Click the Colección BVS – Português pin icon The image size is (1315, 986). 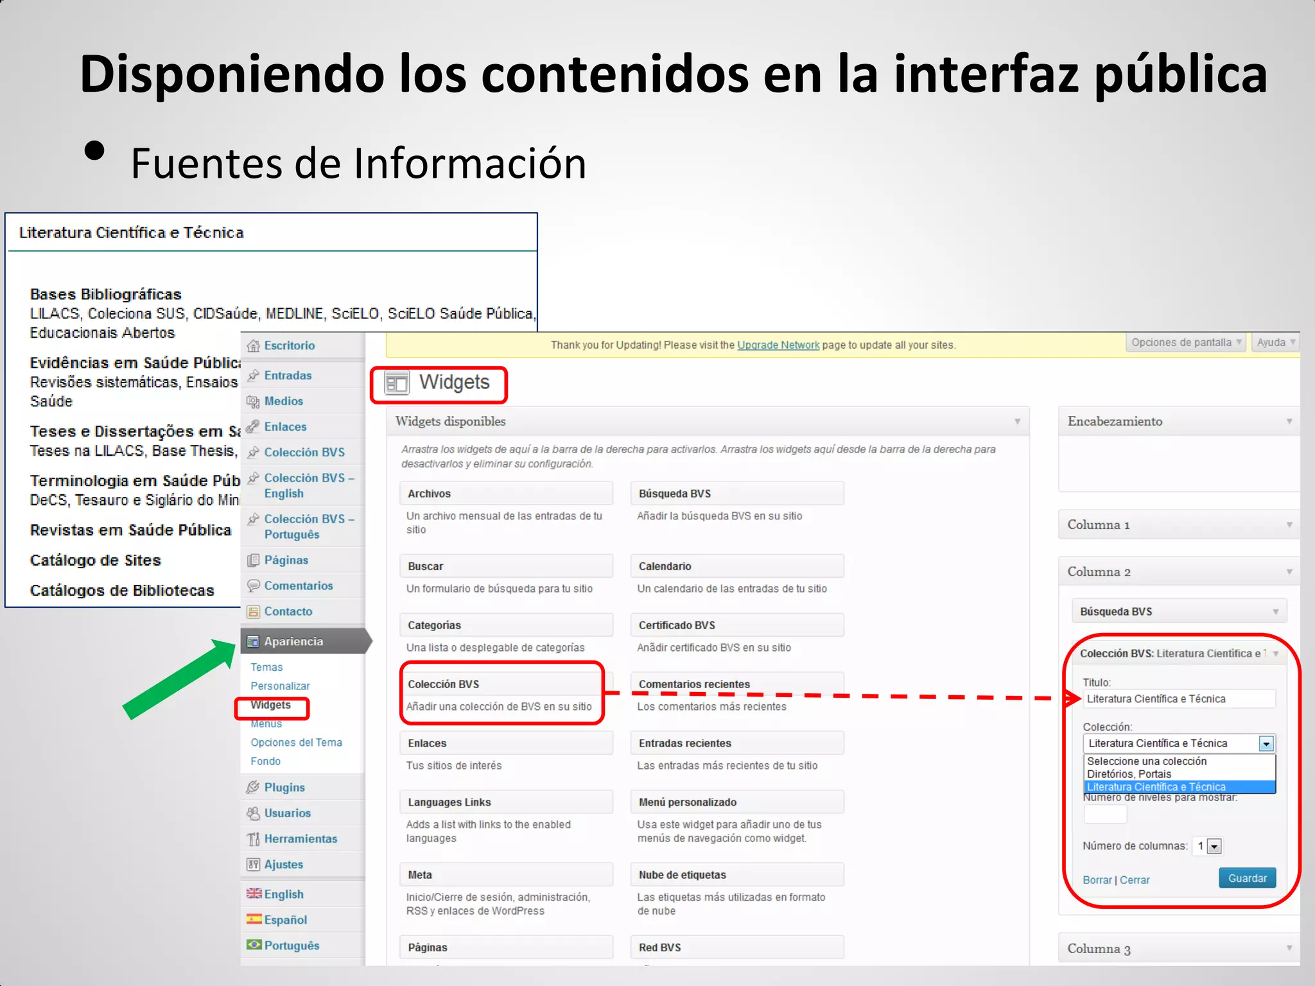254,519
